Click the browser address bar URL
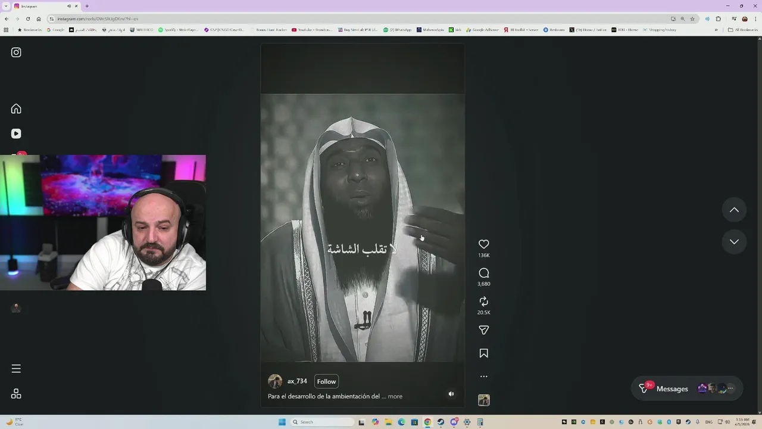This screenshot has height=429, width=762. (x=98, y=18)
